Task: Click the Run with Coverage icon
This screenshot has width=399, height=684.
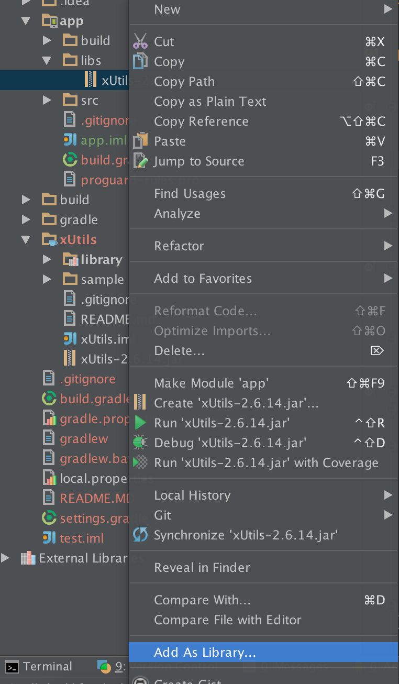Action: (x=140, y=462)
